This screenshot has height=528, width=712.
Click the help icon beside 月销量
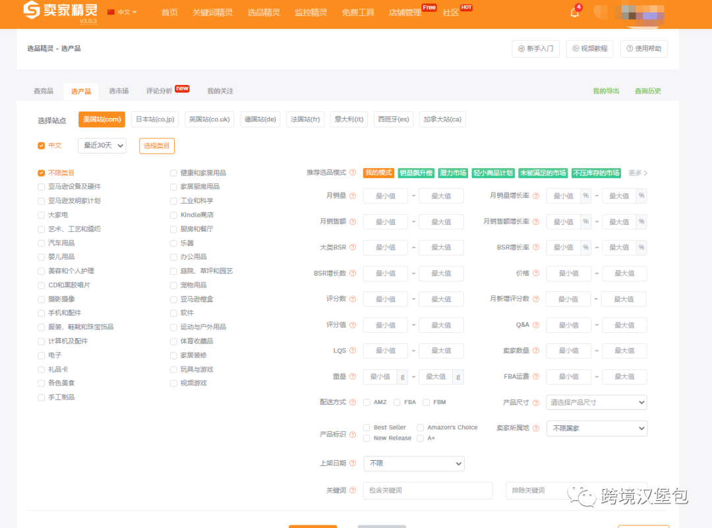(x=353, y=195)
